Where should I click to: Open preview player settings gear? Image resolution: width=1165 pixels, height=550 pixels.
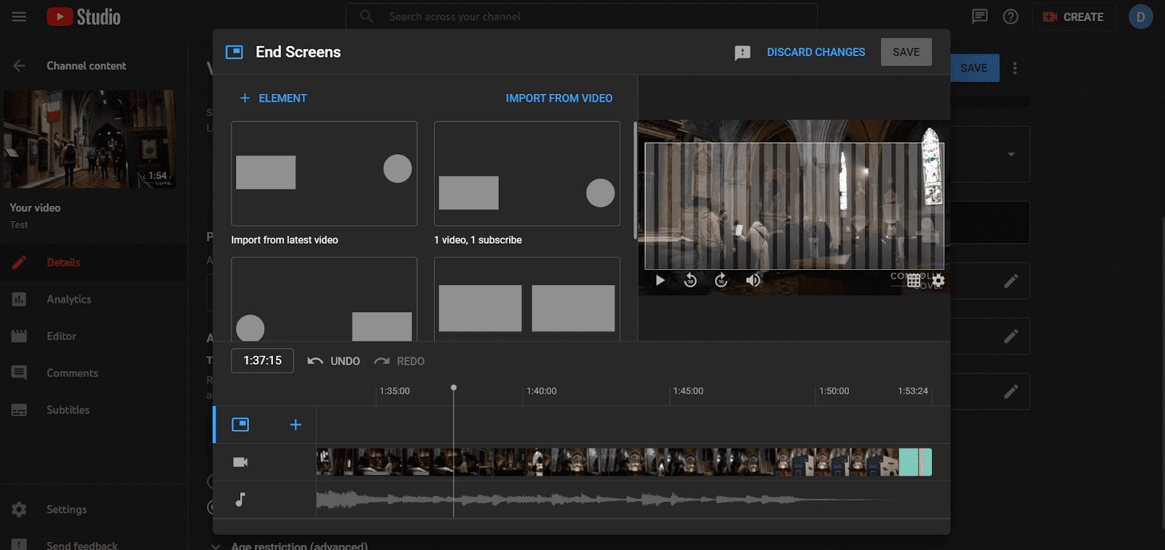[939, 280]
